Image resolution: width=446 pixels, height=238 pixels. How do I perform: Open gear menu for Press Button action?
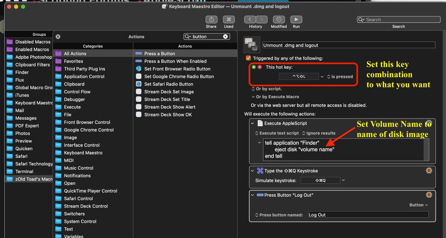(x=429, y=195)
